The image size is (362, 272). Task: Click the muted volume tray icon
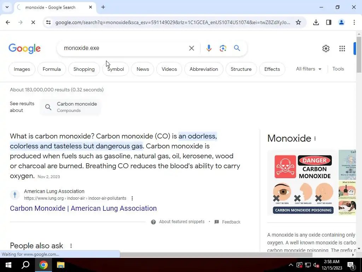[316, 265]
